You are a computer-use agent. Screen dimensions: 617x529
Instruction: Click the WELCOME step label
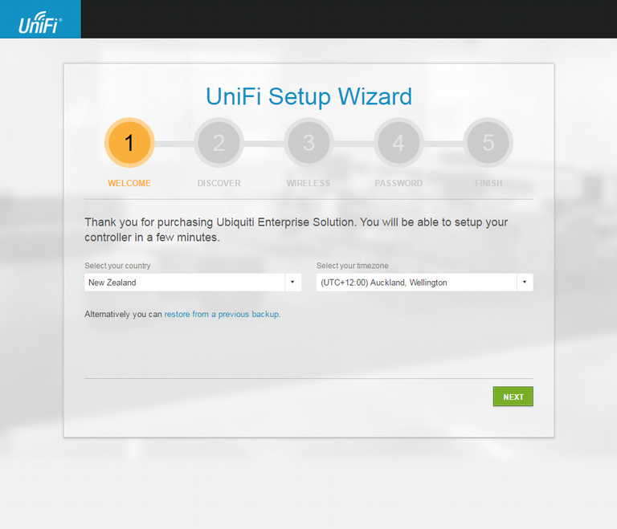pyautogui.click(x=129, y=183)
